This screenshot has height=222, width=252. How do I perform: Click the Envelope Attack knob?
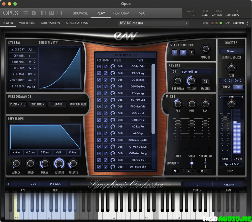(16, 163)
